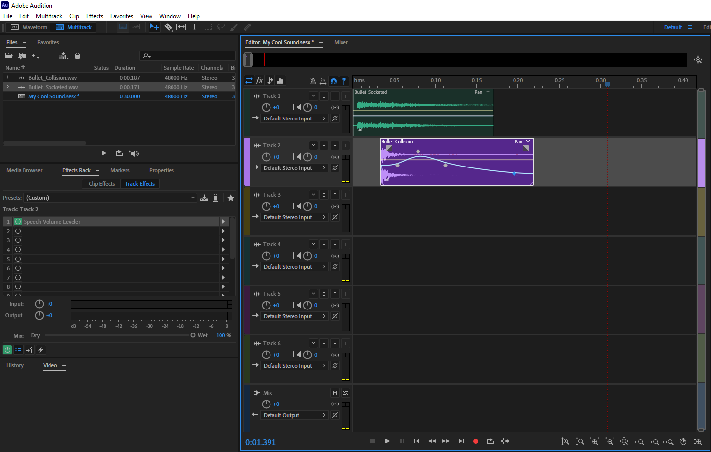Screen dimensions: 711x452
Task: Select the Time Selection tool
Action: tap(195, 27)
